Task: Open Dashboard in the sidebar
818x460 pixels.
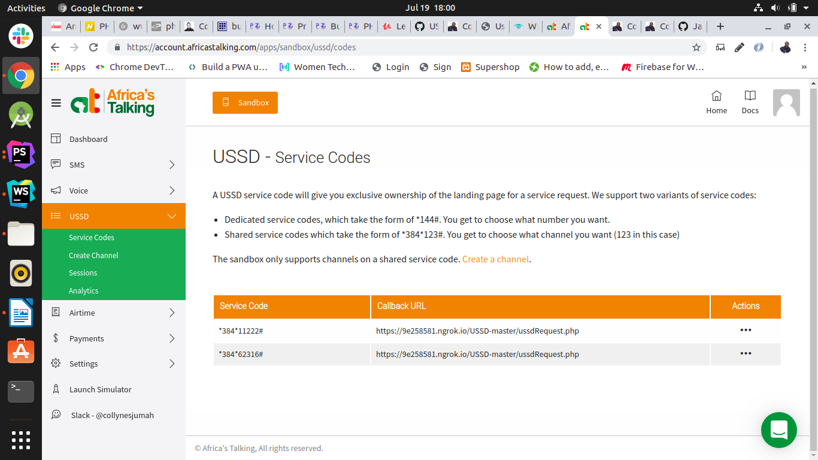Action: point(88,139)
